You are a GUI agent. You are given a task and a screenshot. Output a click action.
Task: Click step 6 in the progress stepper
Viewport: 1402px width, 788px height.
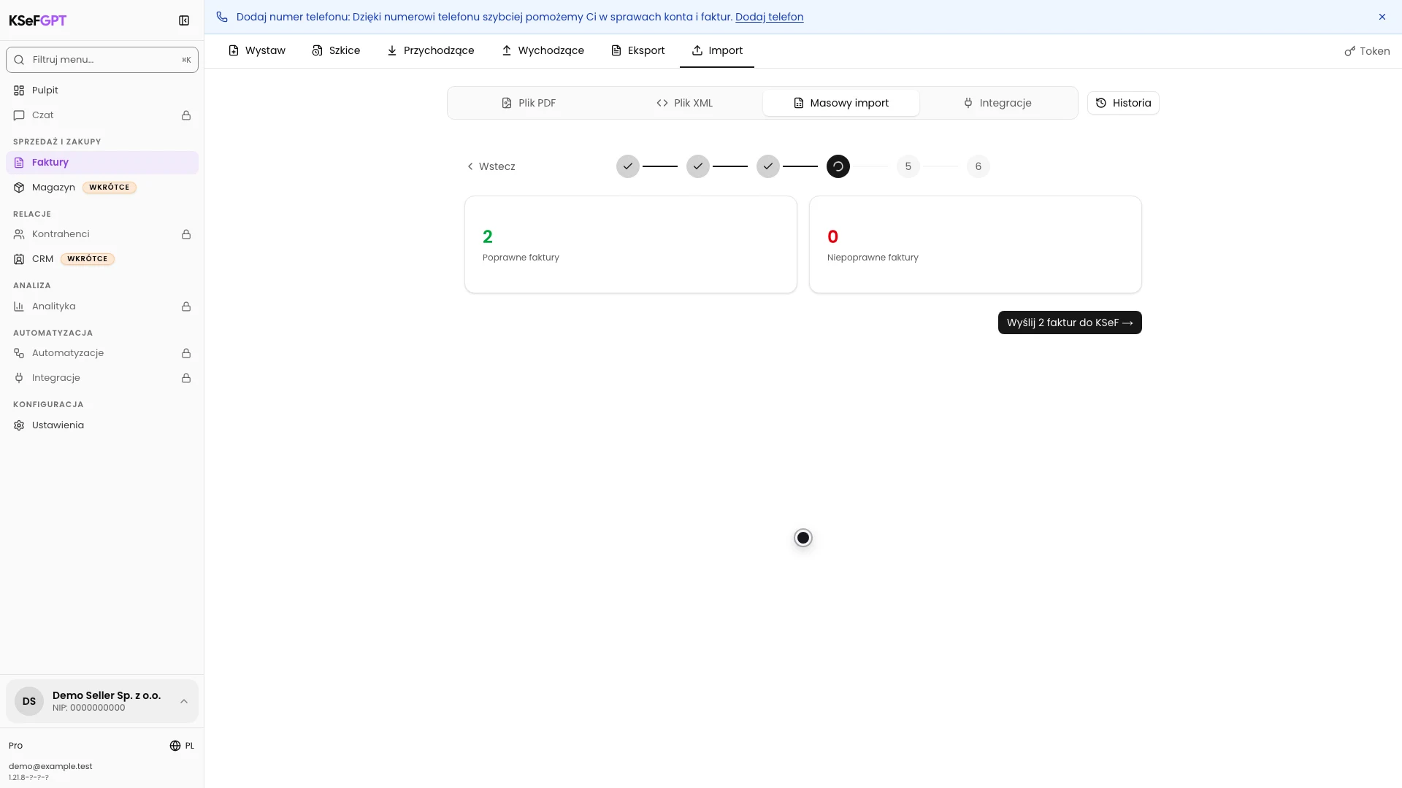pyautogui.click(x=978, y=166)
